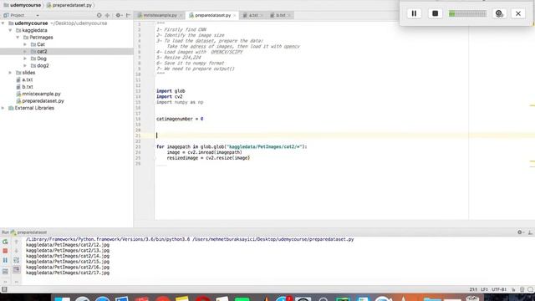This screenshot has width=535, height=301.
Task: Click the webcam icon in recording widget
Action: pyautogui.click(x=499, y=13)
